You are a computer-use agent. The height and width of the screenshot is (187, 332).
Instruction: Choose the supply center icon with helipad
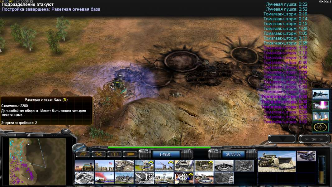click(124, 165)
